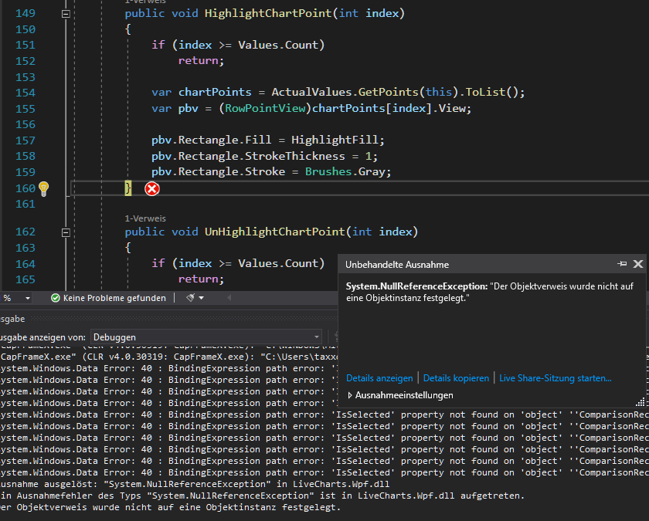Collapse the HighlightChartPoint method outline
This screenshot has width=649, height=521.
click(x=66, y=14)
